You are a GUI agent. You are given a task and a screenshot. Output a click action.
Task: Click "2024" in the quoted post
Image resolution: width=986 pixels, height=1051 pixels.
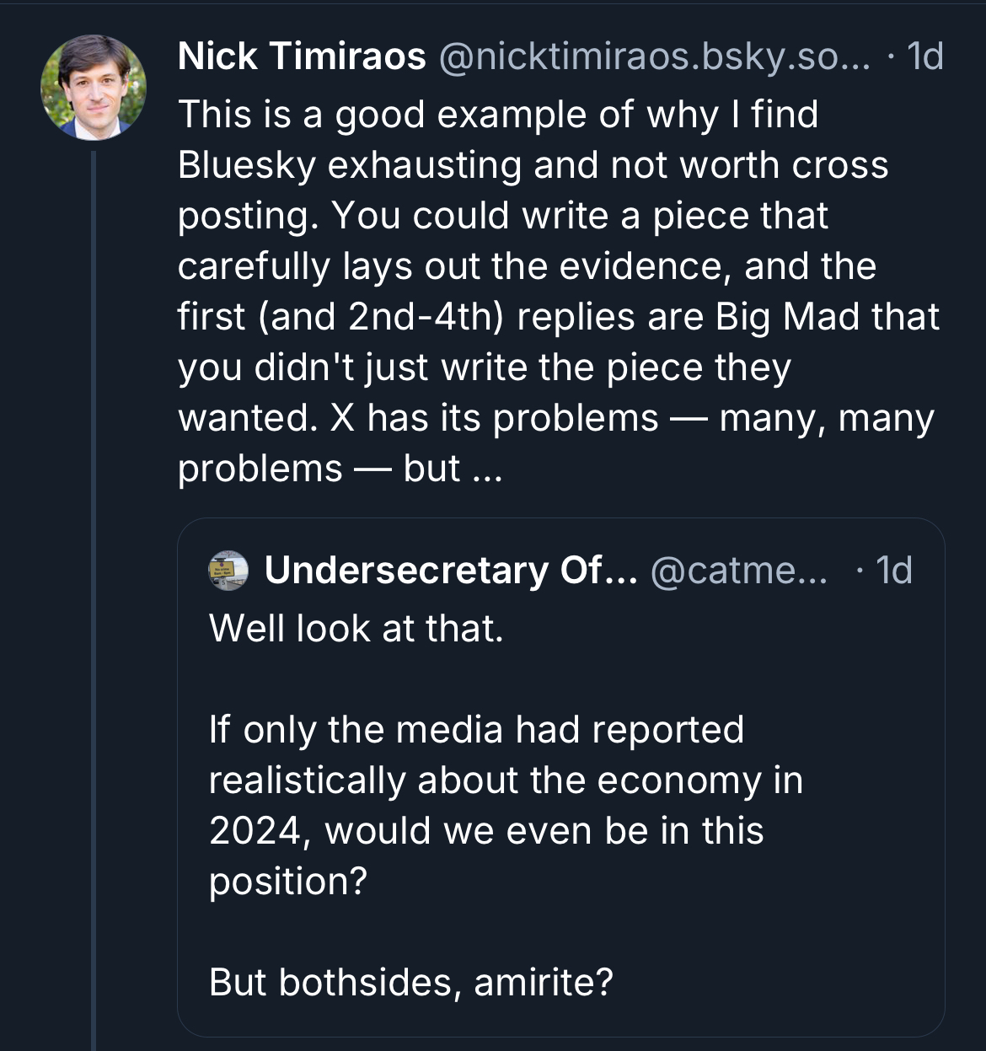coord(255,831)
